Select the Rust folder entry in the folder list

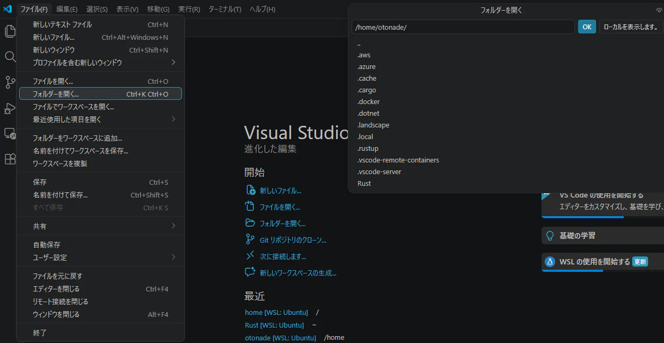point(506,184)
